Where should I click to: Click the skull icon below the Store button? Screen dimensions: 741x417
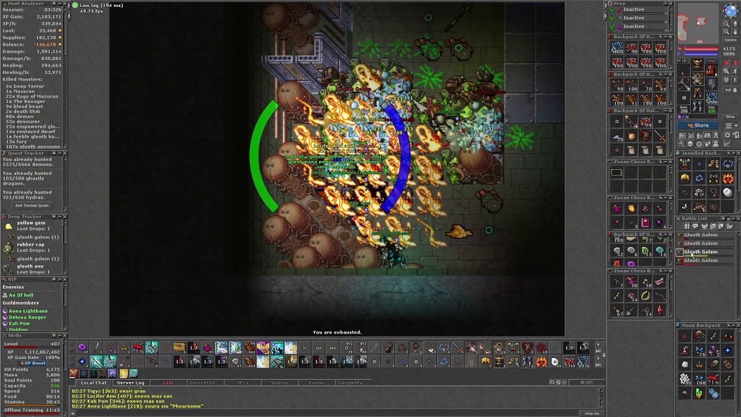pos(690,144)
